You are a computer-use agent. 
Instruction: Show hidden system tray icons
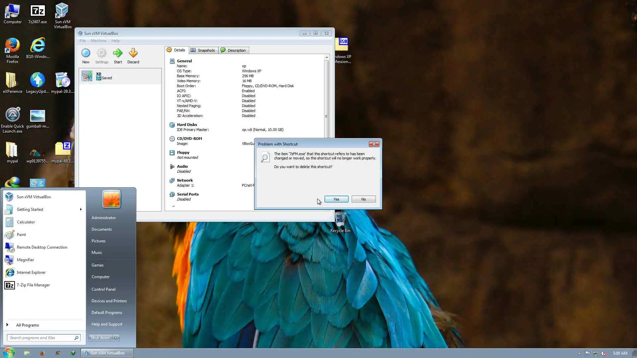(x=579, y=353)
